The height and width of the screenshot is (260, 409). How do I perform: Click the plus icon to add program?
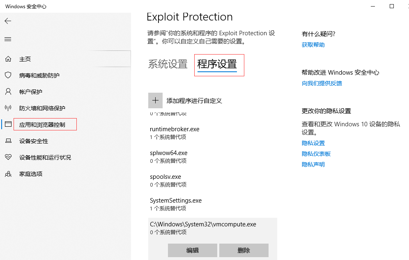(155, 100)
